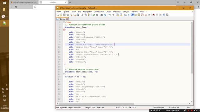
Task: Open the Файл menu
Action: tap(59, 12)
